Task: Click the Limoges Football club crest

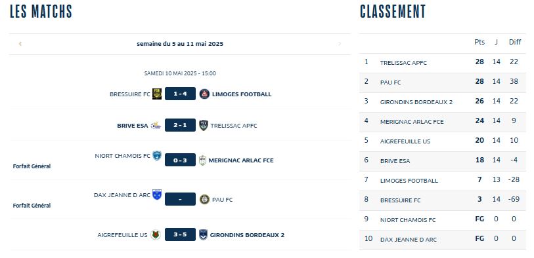Action: point(204,94)
